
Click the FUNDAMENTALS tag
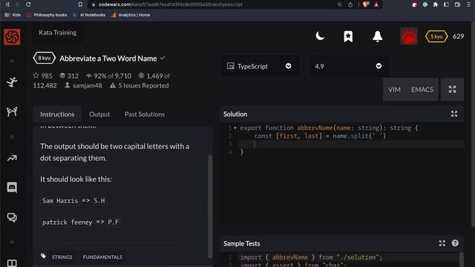(x=102, y=257)
